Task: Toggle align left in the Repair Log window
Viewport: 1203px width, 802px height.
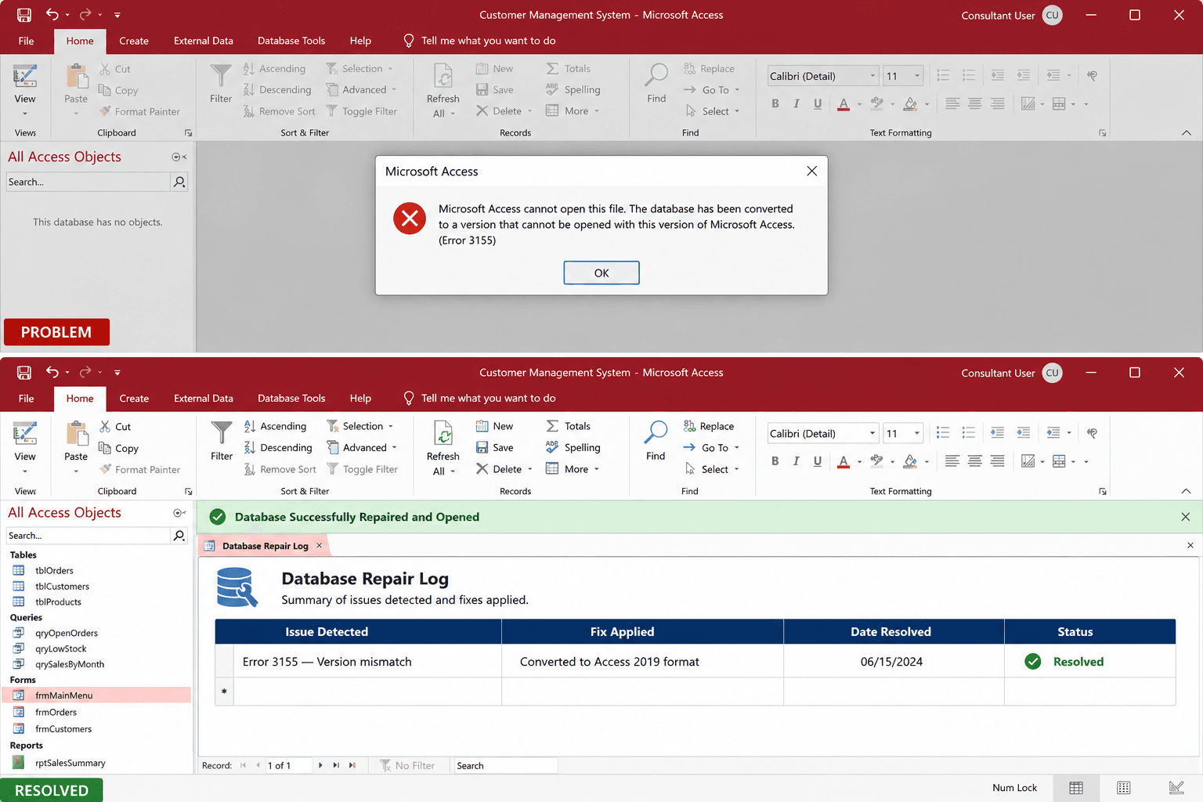Action: pyautogui.click(x=952, y=461)
